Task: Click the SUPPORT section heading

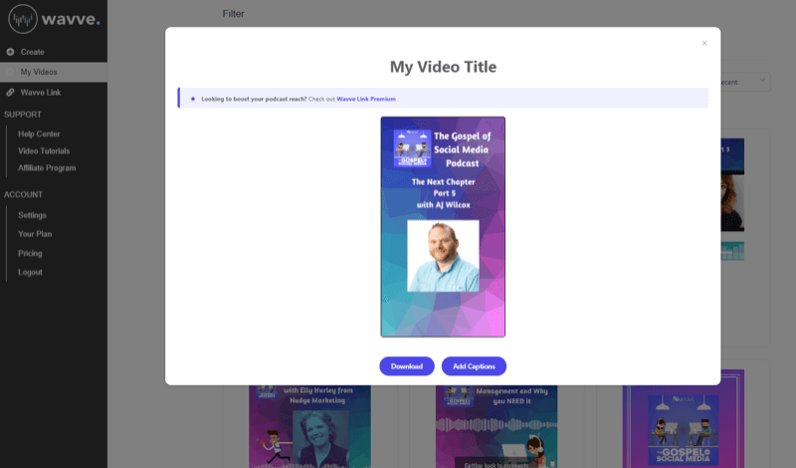Action: click(23, 115)
